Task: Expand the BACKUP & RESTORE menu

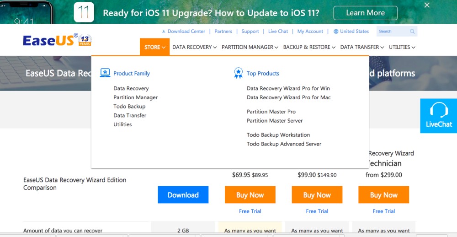Action: click(x=309, y=47)
